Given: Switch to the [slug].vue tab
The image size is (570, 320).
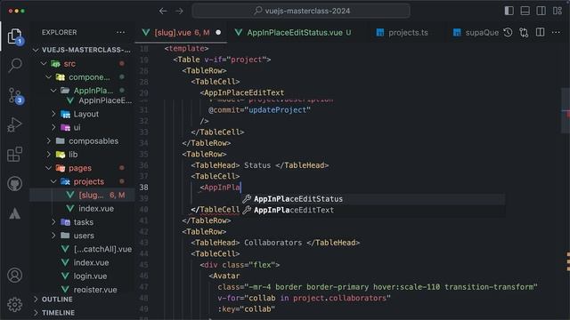Looking at the screenshot, I should (x=181, y=32).
